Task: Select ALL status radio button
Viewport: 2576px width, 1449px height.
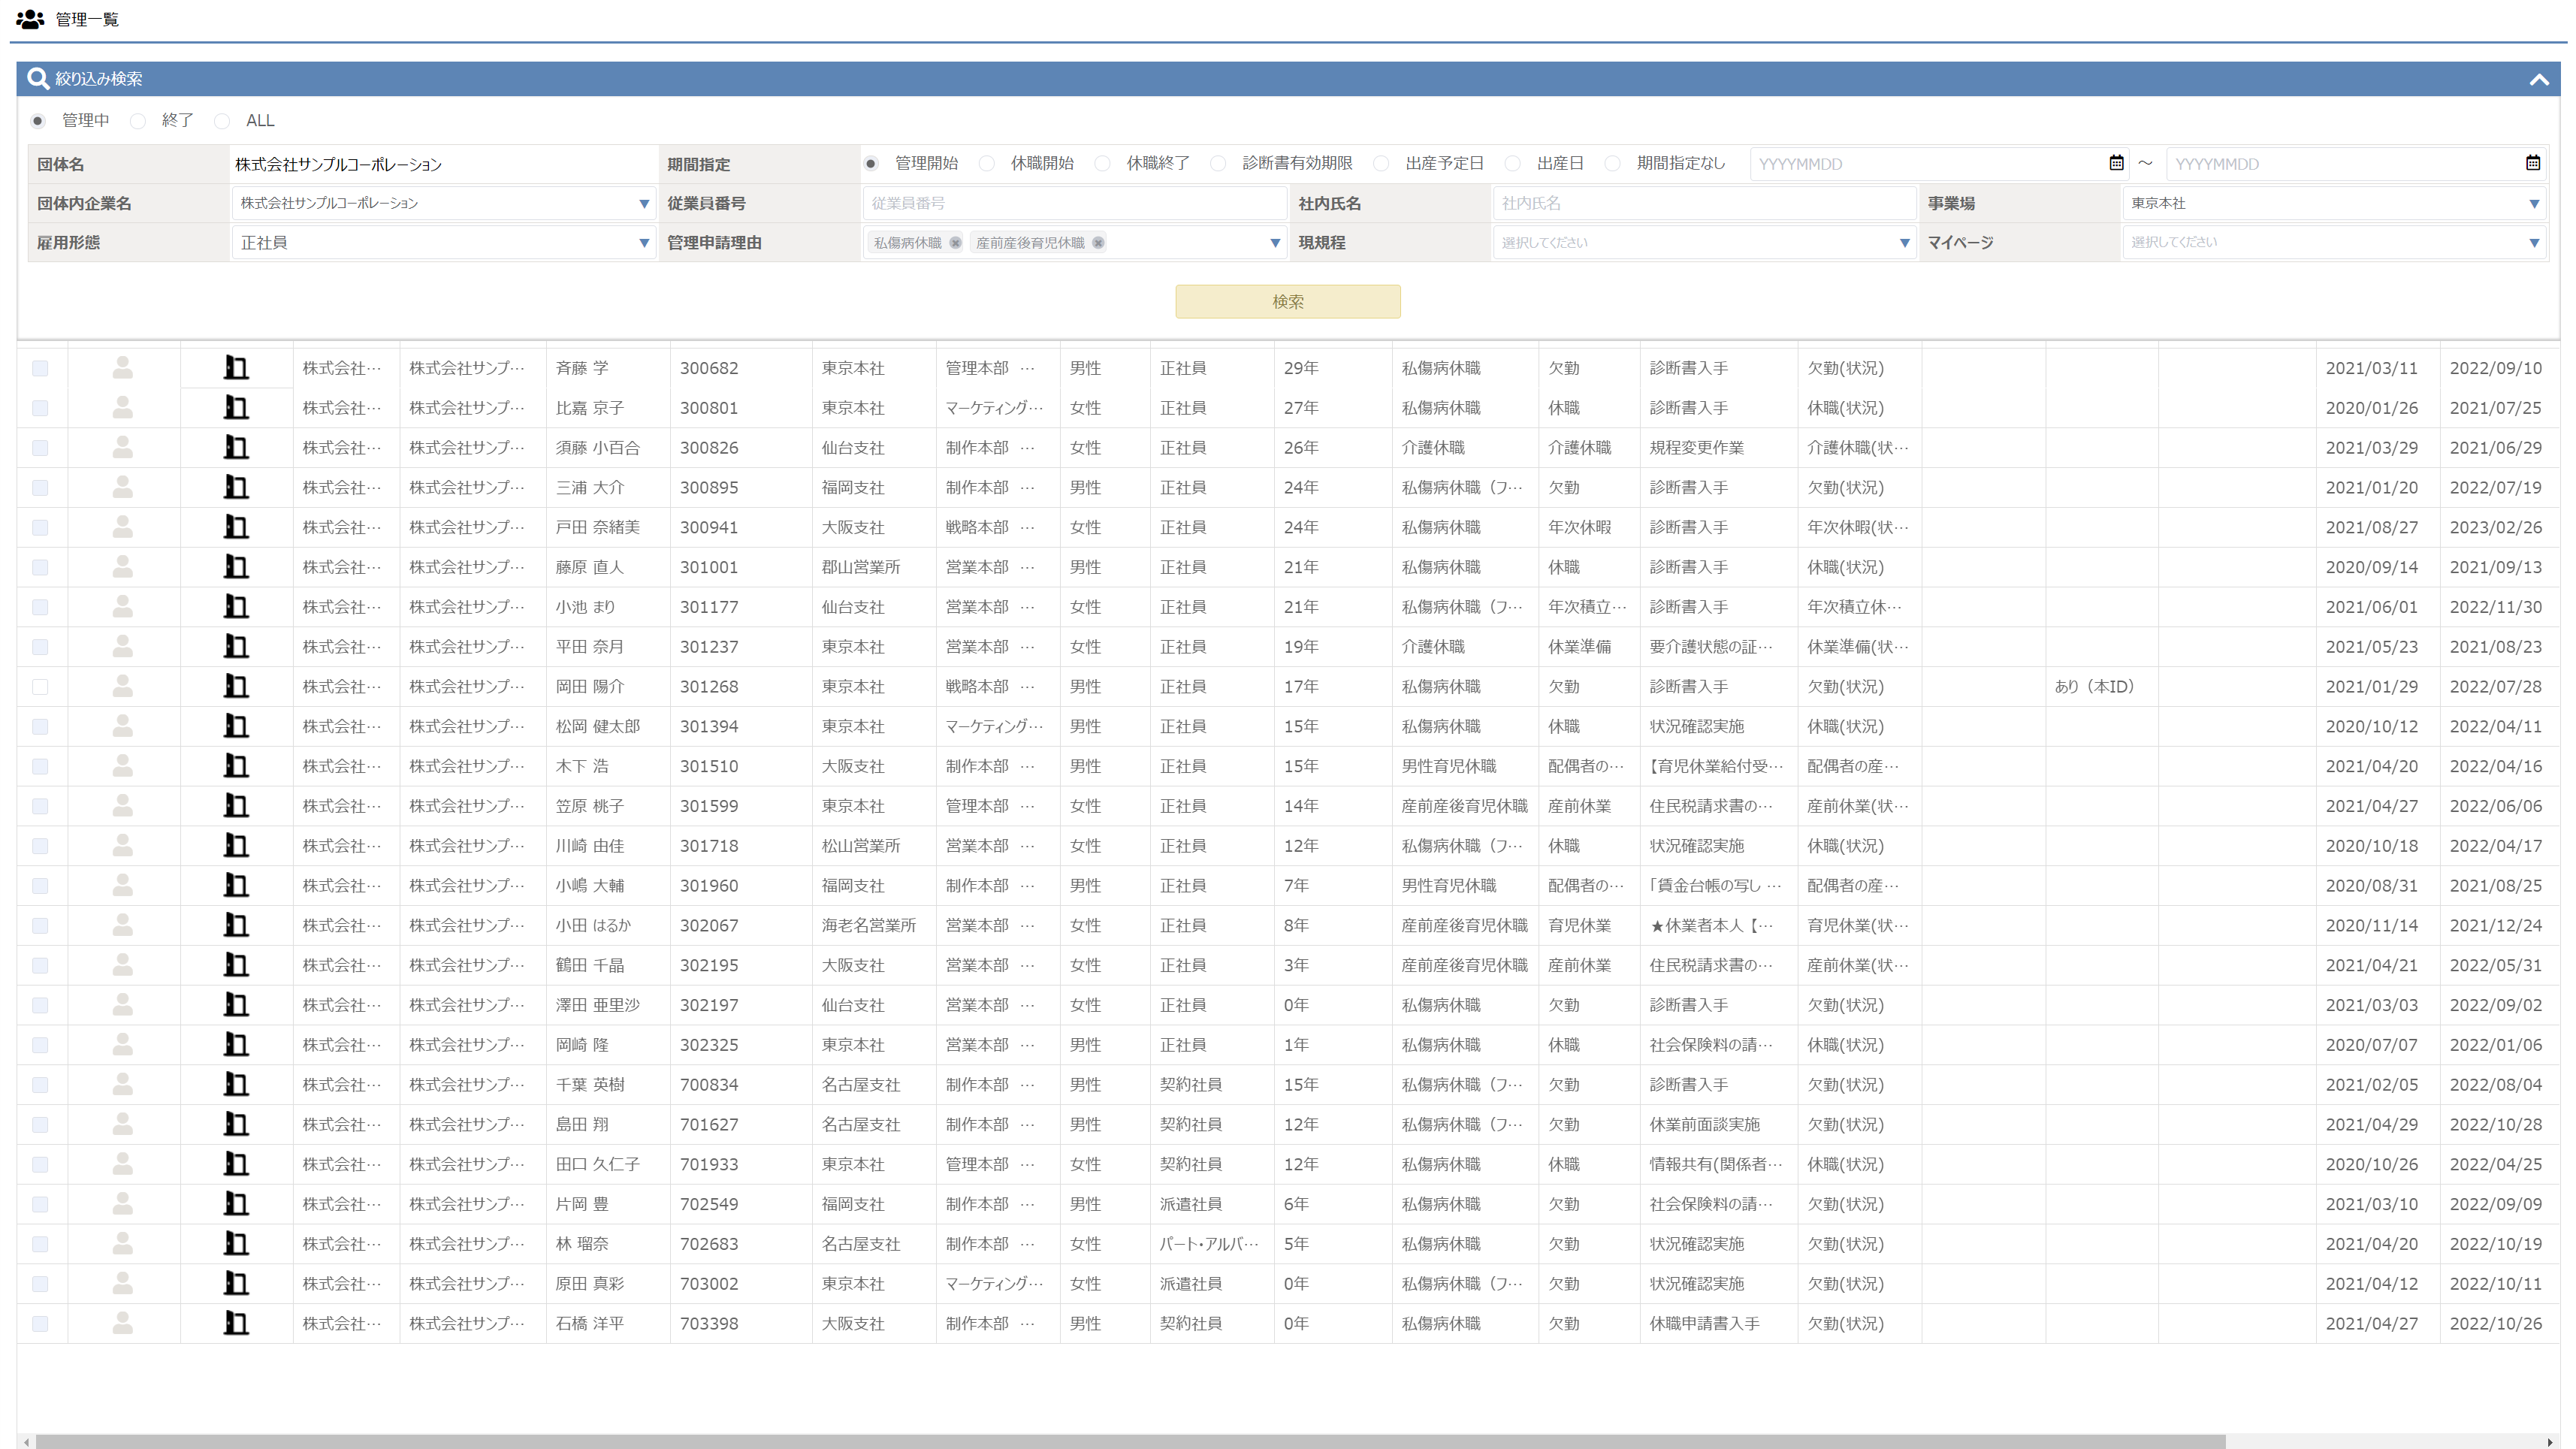Action: point(222,121)
